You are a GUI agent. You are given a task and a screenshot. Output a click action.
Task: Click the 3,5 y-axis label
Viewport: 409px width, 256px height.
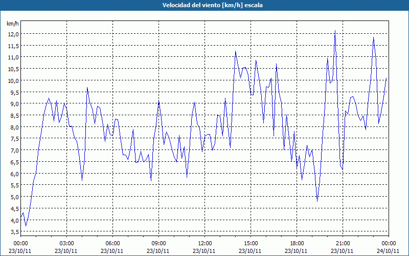[x=14, y=232]
